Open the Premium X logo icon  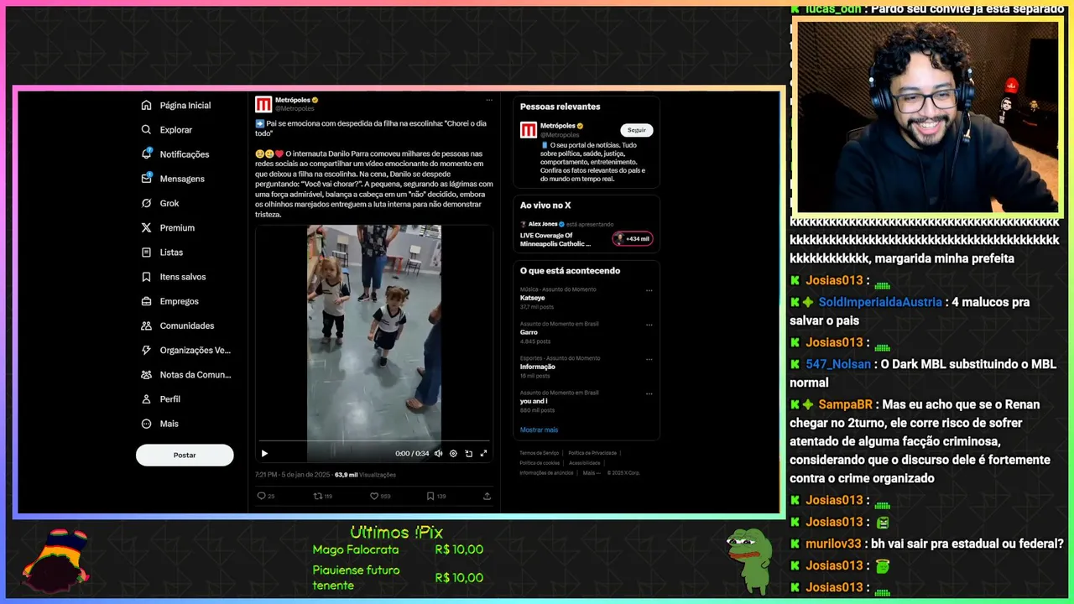pos(147,227)
